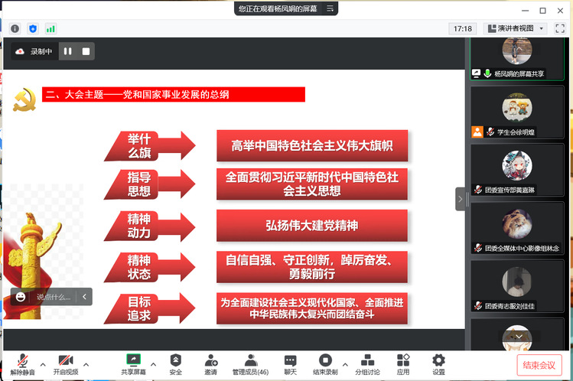The image size is (573, 381).
Task: Select 杨凤娟的屏幕共享 participant tile
Action: coord(517,58)
